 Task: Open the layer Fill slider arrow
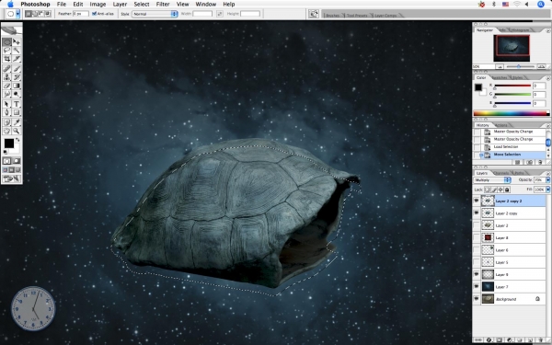[x=547, y=190]
